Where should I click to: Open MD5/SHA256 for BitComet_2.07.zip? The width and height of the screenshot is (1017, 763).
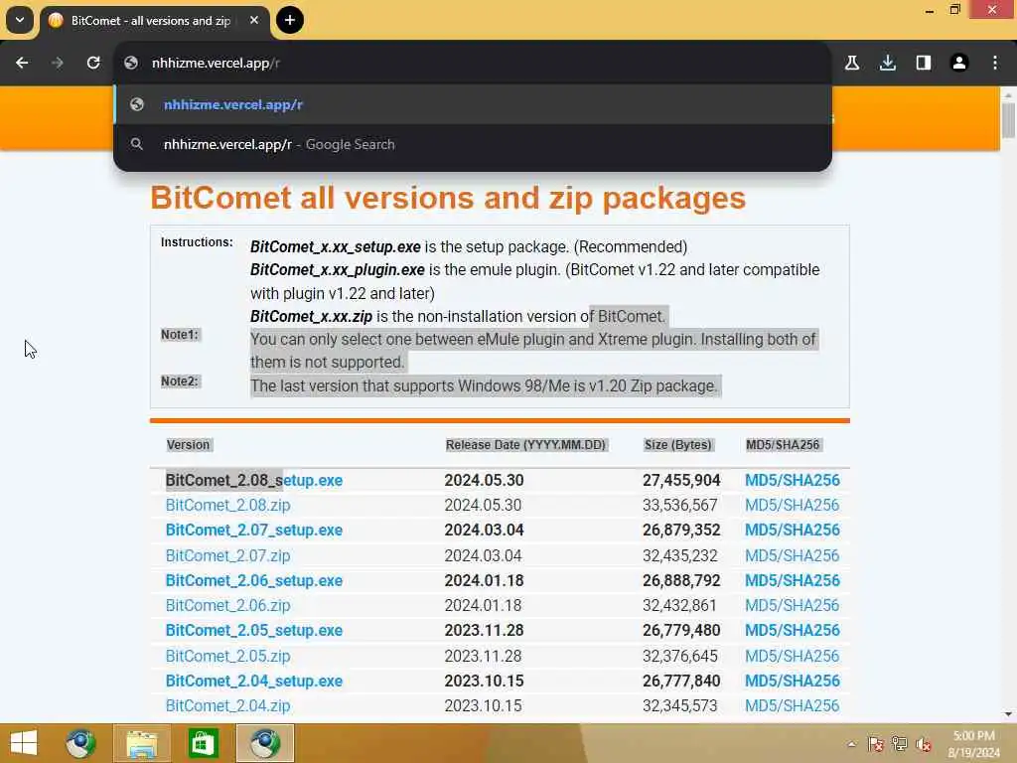click(x=792, y=555)
